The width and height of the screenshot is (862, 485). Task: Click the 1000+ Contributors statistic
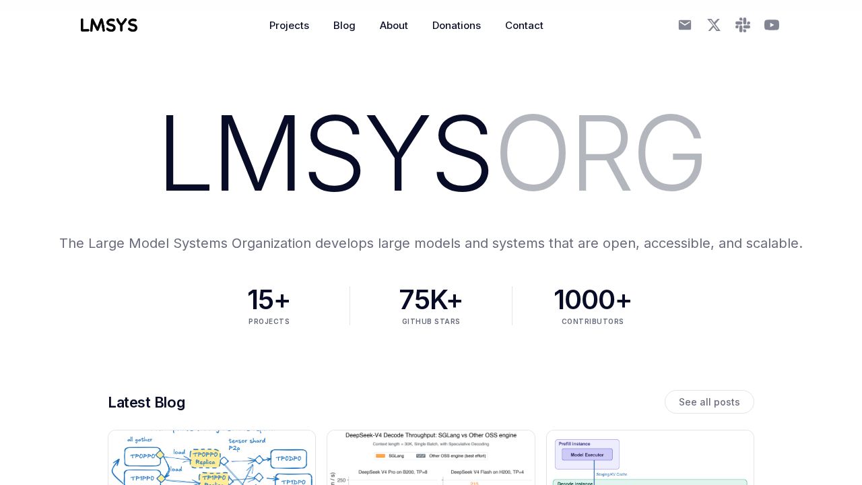(x=593, y=306)
